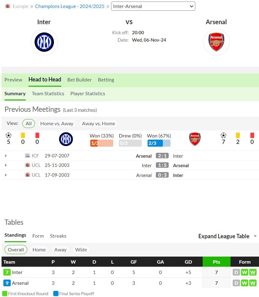Select the Home vs. Away view filter
The width and height of the screenshot is (259, 297).
tap(57, 123)
